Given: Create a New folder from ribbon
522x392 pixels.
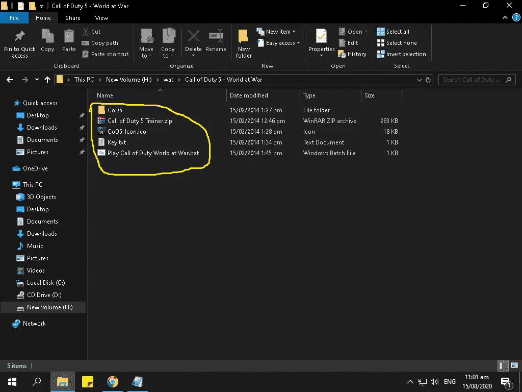Looking at the screenshot, I should pos(244,43).
